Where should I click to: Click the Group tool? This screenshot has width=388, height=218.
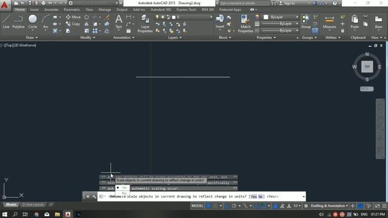tap(306, 22)
